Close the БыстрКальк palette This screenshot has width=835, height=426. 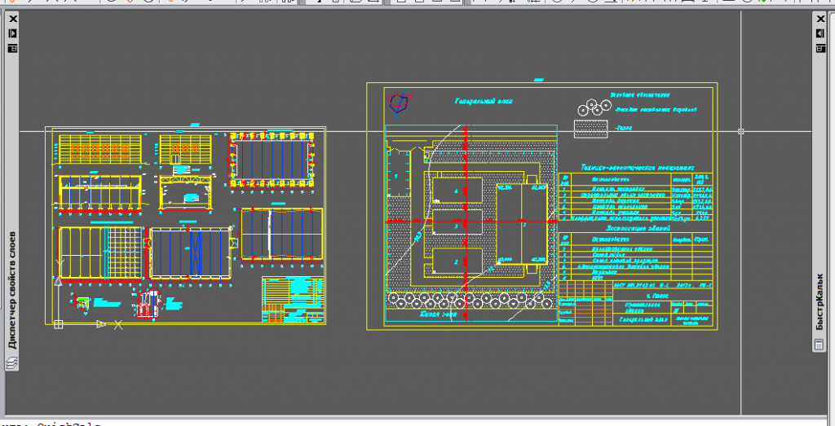[820, 20]
